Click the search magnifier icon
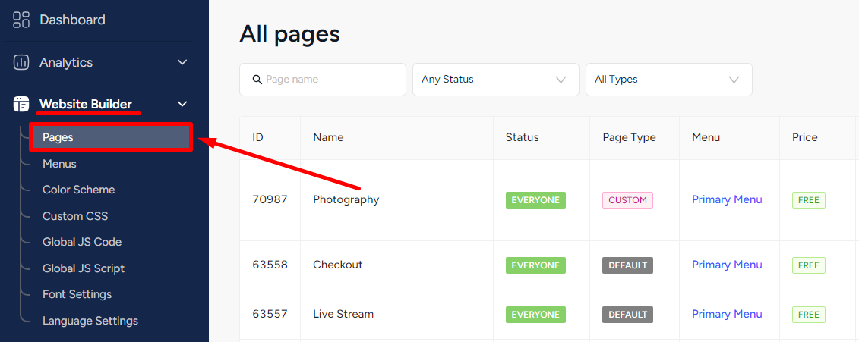 257,80
